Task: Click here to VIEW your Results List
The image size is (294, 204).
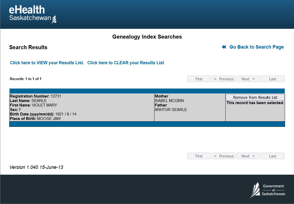Action: pos(47,63)
